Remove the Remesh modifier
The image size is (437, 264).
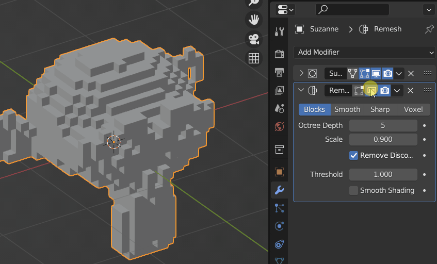click(410, 91)
